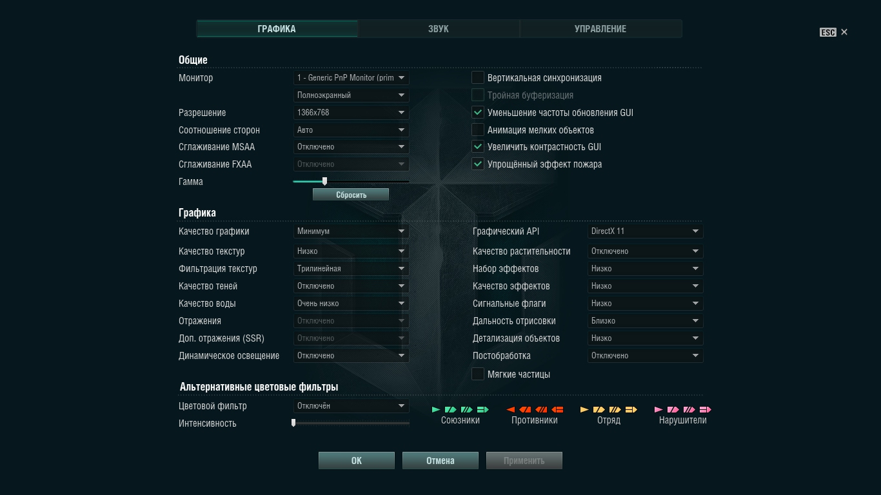The width and height of the screenshot is (881, 495).
Task: Uncheck Упрощённый эффект пожара
Action: [x=478, y=164]
